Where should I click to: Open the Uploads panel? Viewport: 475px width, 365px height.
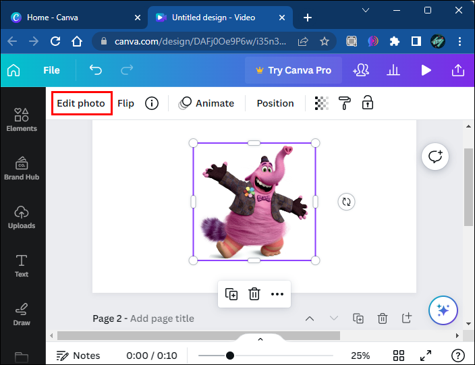(22, 217)
